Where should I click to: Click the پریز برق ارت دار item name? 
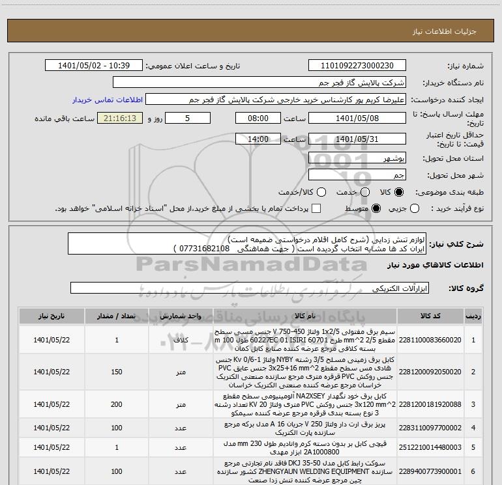[305, 428]
